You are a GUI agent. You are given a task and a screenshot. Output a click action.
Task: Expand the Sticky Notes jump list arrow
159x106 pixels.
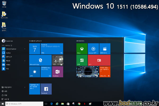point(25,61)
